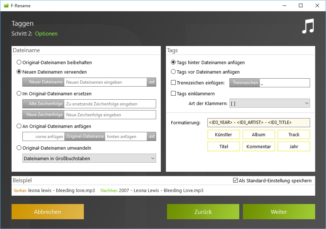Open 'Art der Klammern' dropdown

[270, 104]
